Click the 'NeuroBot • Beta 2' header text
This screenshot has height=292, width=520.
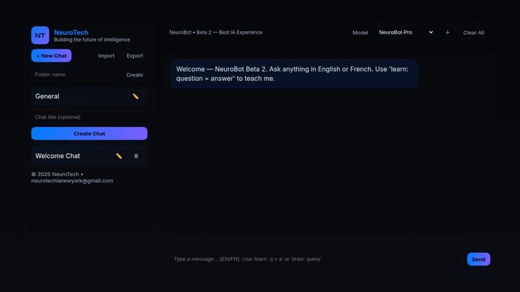click(216, 32)
